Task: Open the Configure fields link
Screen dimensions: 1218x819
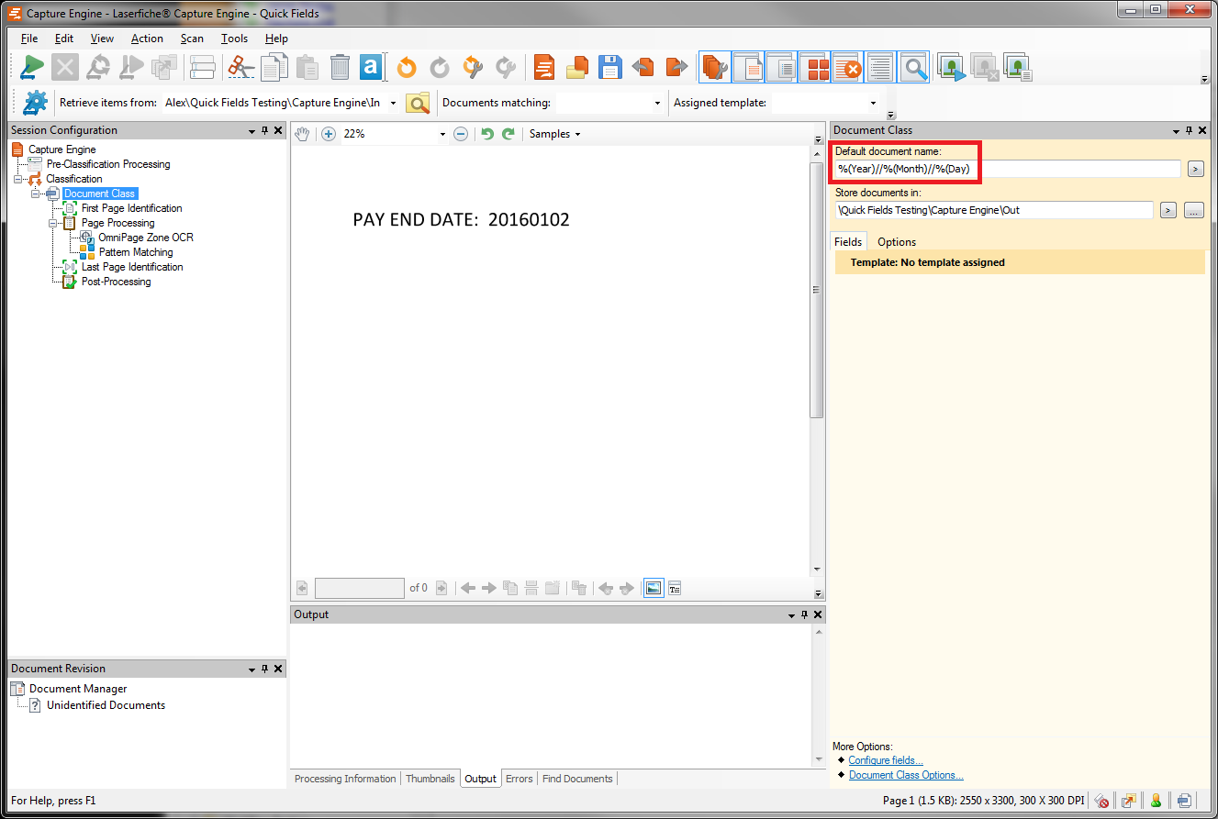Action: (885, 760)
